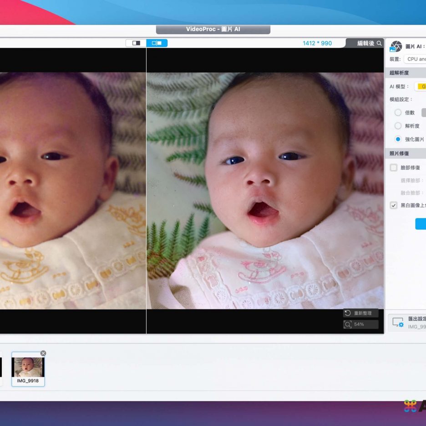Click the 54% zoom-fit icon
Screen dimensions: 426x426
coord(348,325)
